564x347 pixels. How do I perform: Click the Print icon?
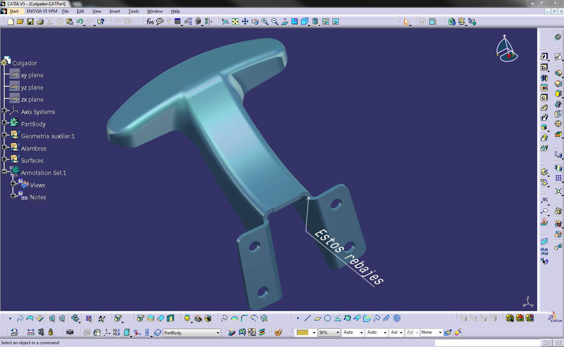coord(40,22)
